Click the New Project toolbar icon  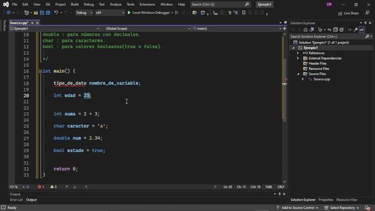pos(26,13)
